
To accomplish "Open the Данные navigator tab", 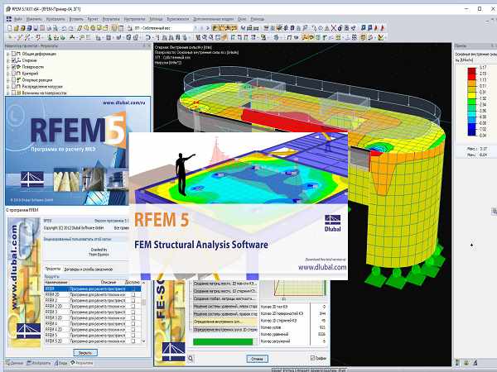I will coord(15,363).
